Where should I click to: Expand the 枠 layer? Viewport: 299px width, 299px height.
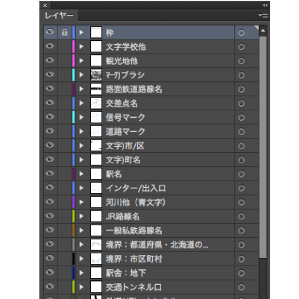[82, 32]
